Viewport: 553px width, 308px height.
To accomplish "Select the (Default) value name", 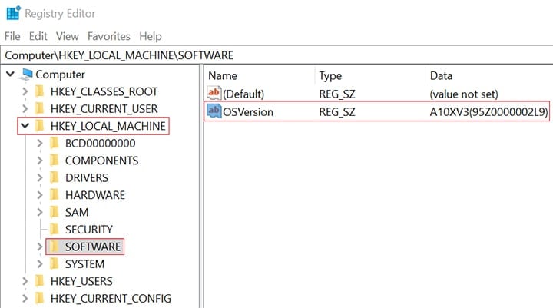I will 243,94.
